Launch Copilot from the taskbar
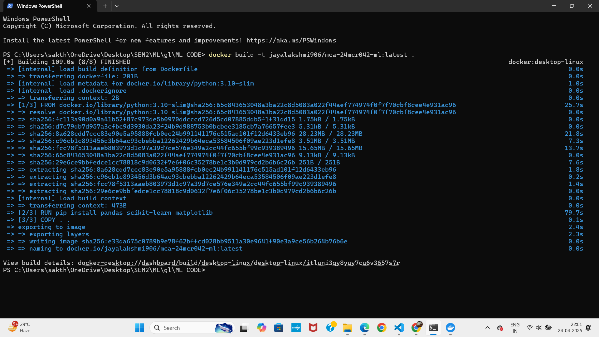Viewport: 599px width, 337px height. coord(261,328)
